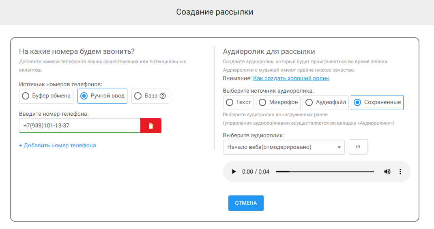The height and width of the screenshot is (229, 434).
Task: Choose База as phone number source
Action: coord(150,96)
